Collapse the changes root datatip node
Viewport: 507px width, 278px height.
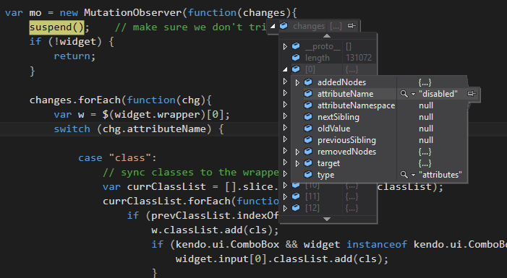(x=273, y=26)
